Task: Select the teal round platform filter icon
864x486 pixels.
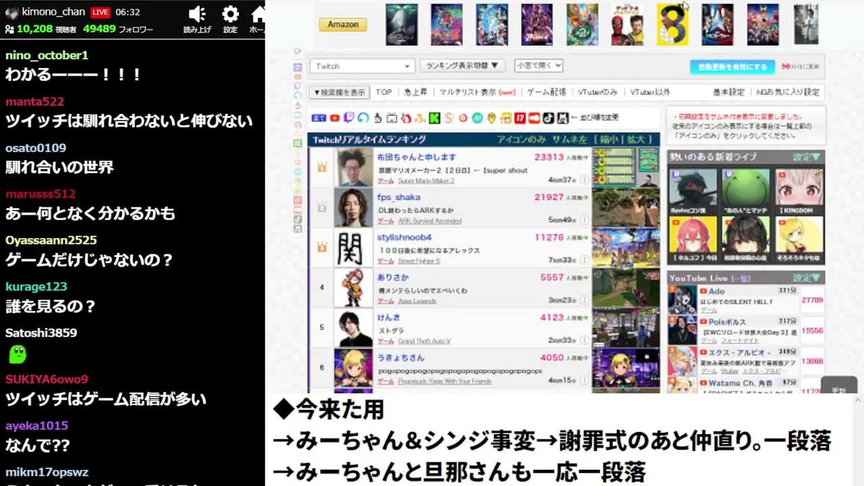Action: pos(477,118)
